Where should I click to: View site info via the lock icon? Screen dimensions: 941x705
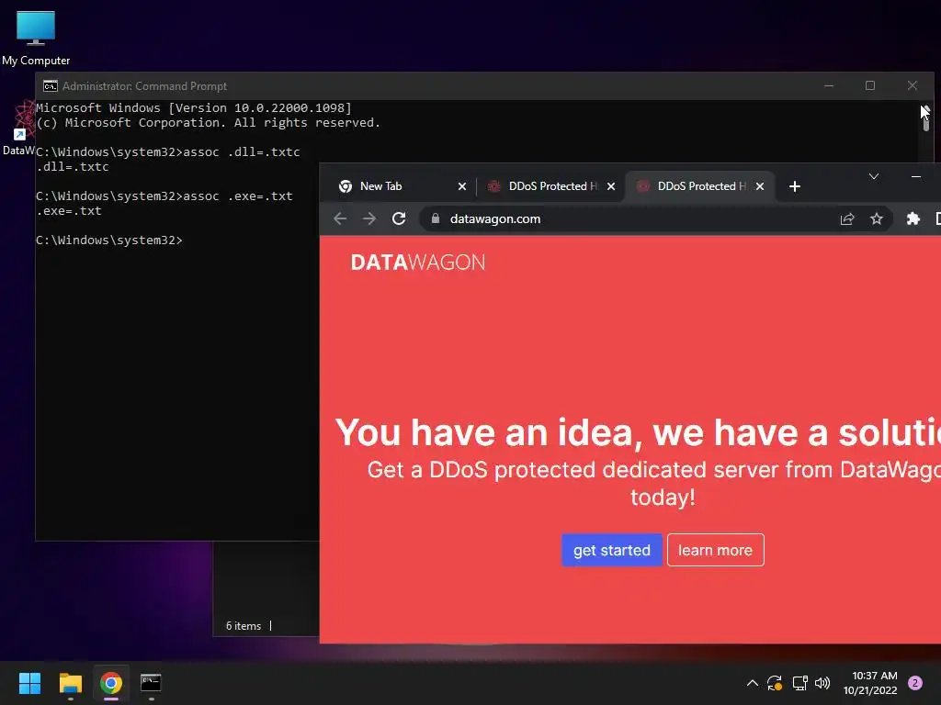(x=435, y=218)
